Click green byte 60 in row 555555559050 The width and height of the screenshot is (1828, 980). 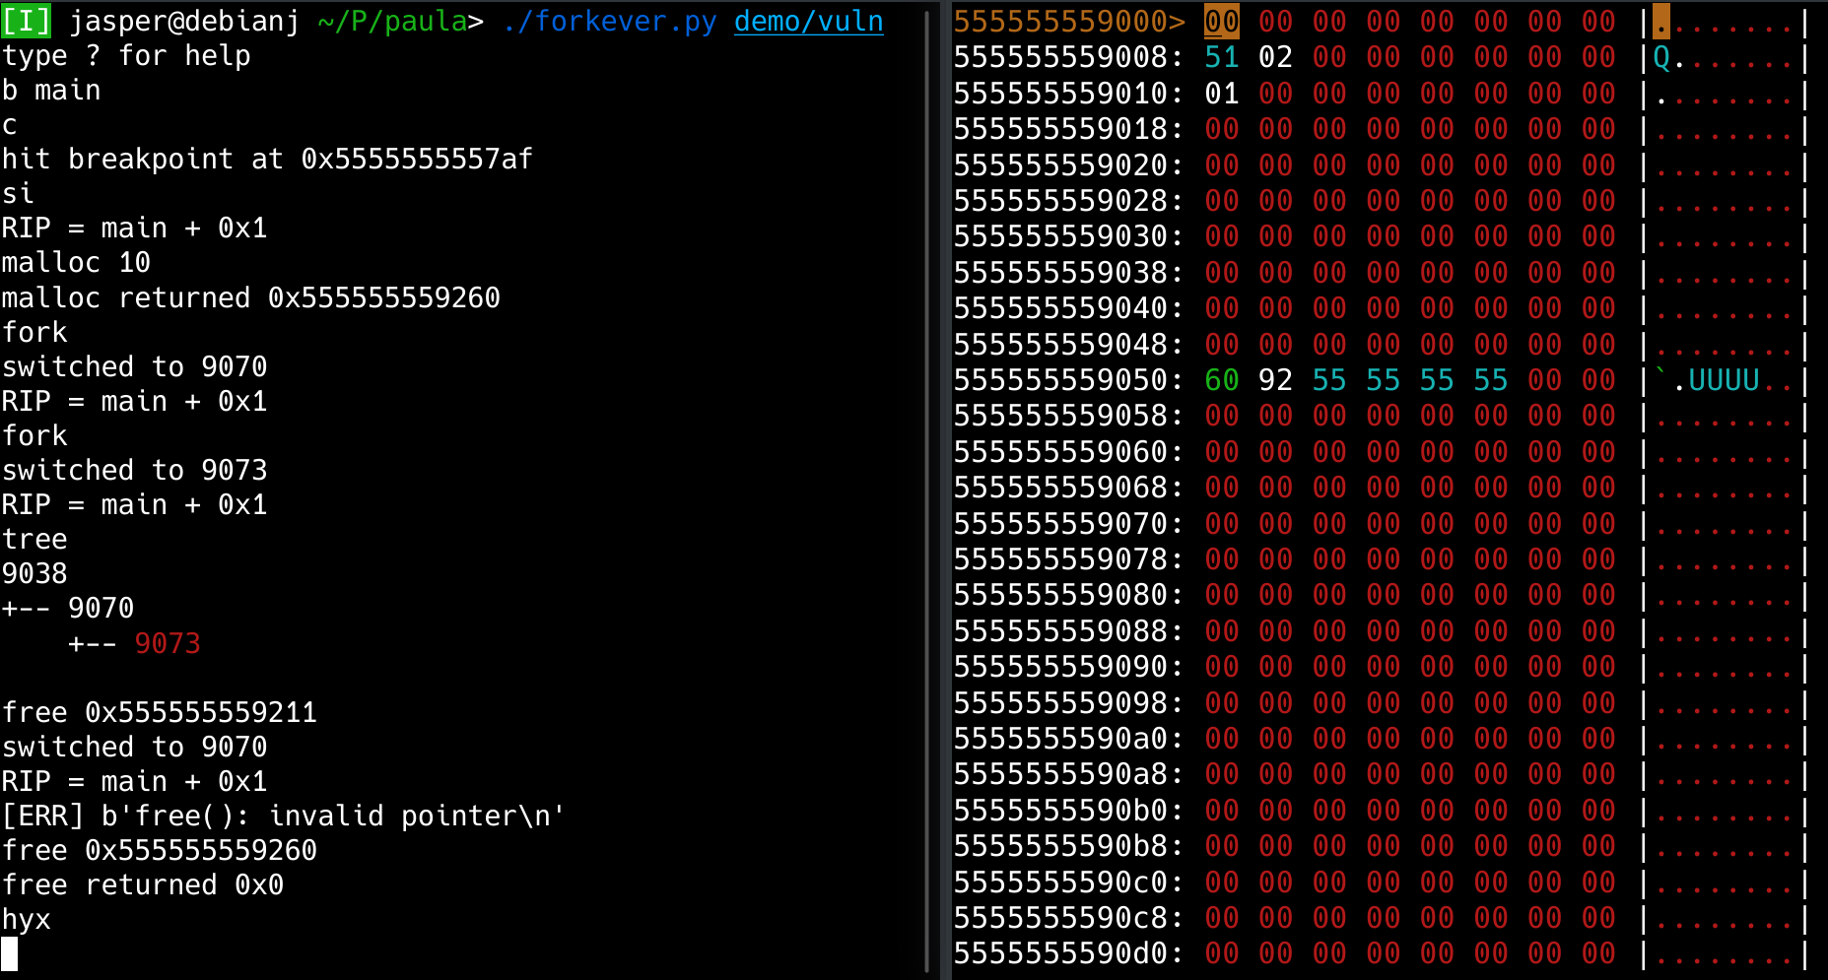1222,380
